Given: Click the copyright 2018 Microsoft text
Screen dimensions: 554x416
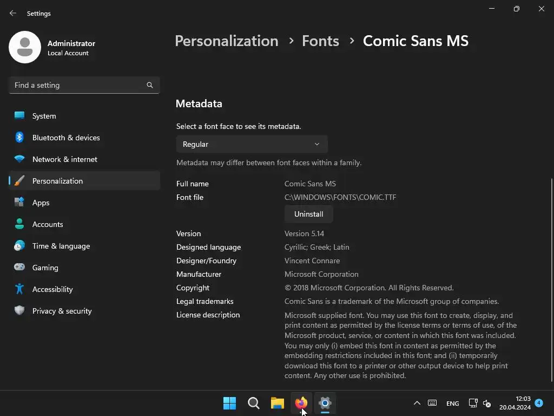Looking at the screenshot, I should (369, 288).
